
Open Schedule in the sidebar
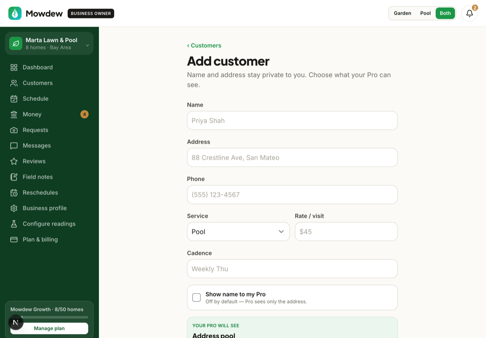pos(49,99)
